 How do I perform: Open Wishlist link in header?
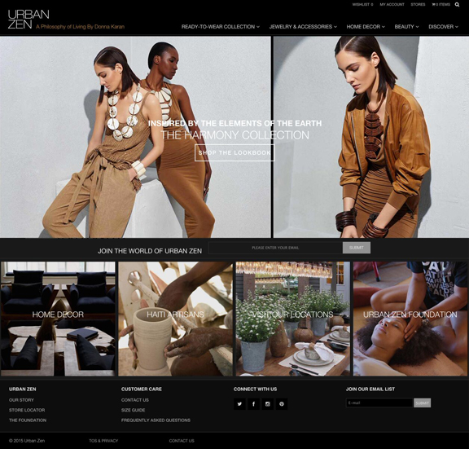coord(362,5)
